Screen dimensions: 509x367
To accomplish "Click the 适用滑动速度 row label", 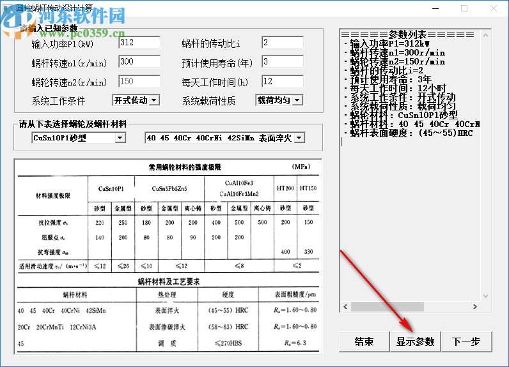I will coord(52,266).
